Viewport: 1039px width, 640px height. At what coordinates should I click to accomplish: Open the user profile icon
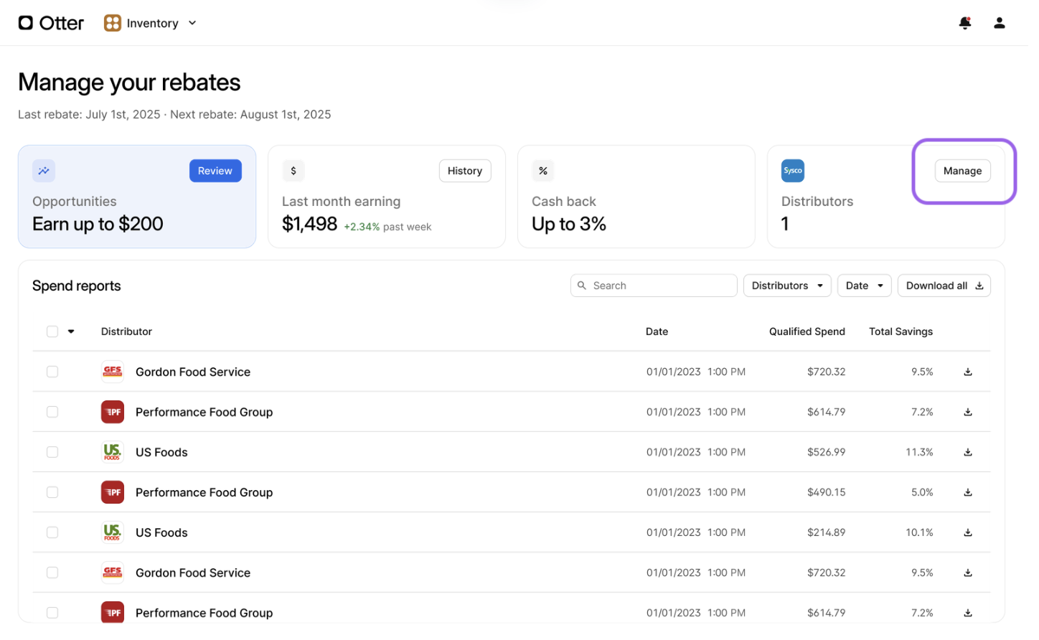pos(999,22)
